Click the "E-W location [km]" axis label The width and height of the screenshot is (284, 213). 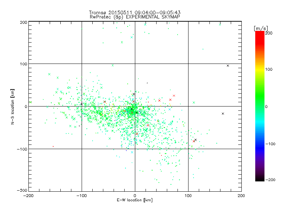(x=135, y=200)
